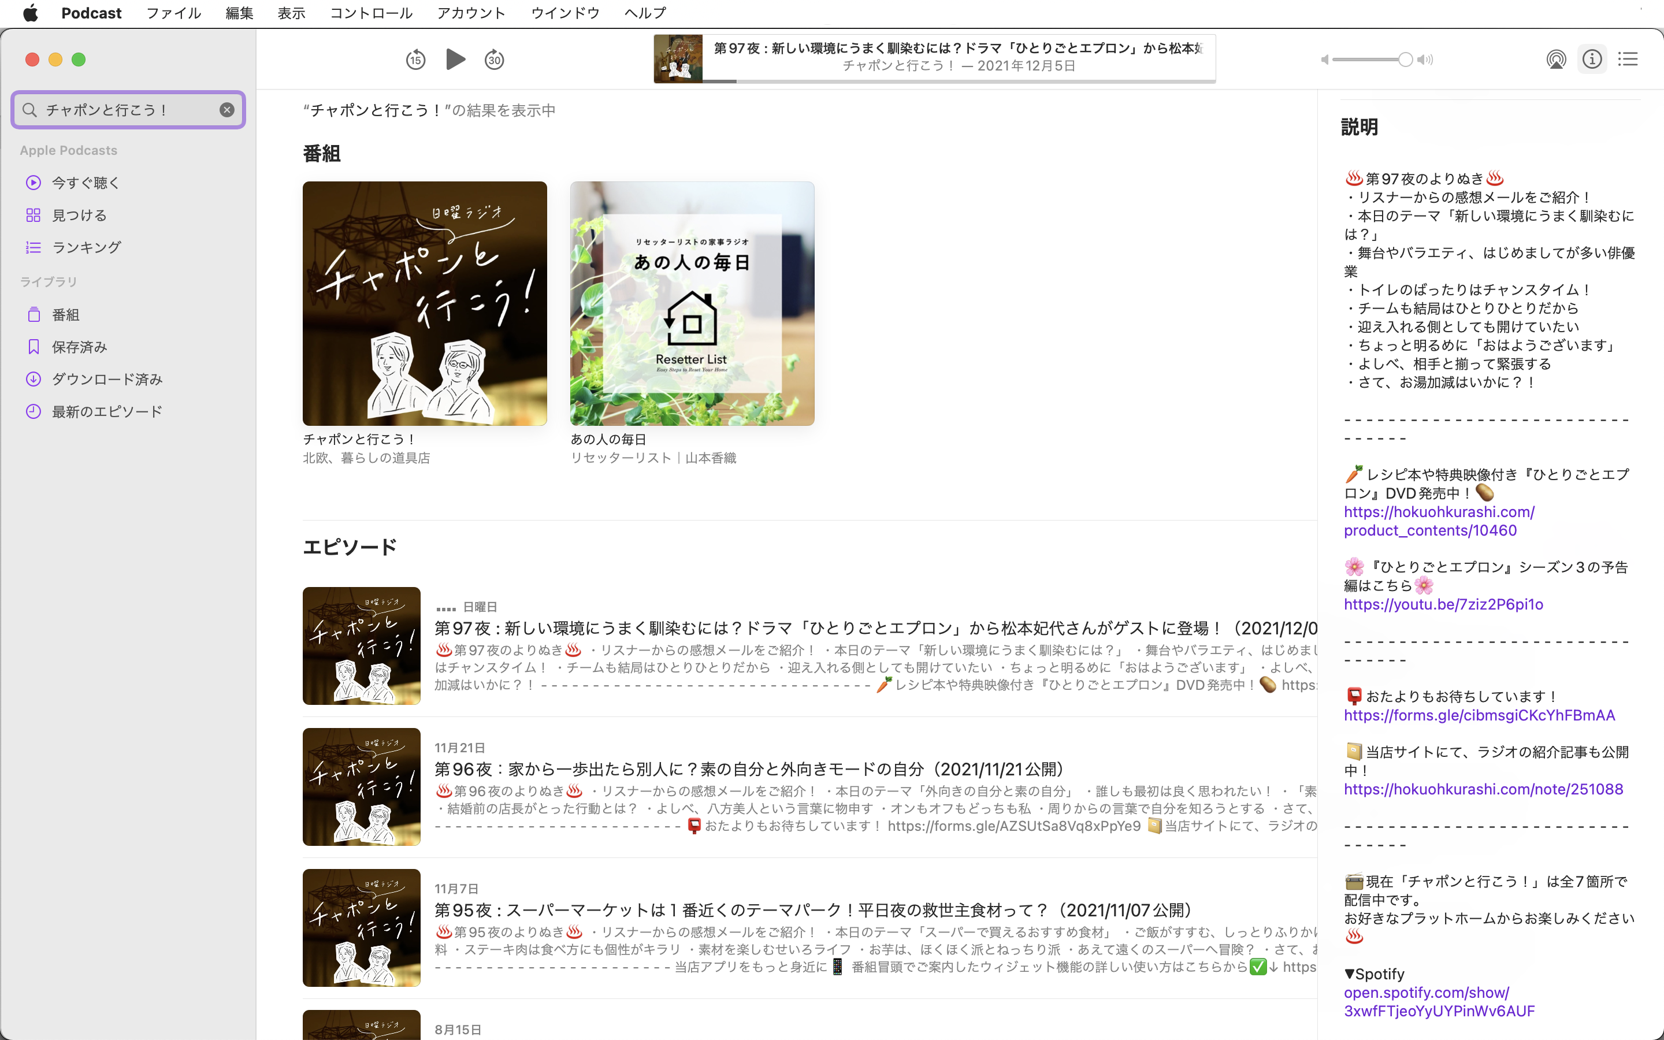Click the あの人の毎日 show title
This screenshot has width=1664, height=1040.
(x=608, y=440)
